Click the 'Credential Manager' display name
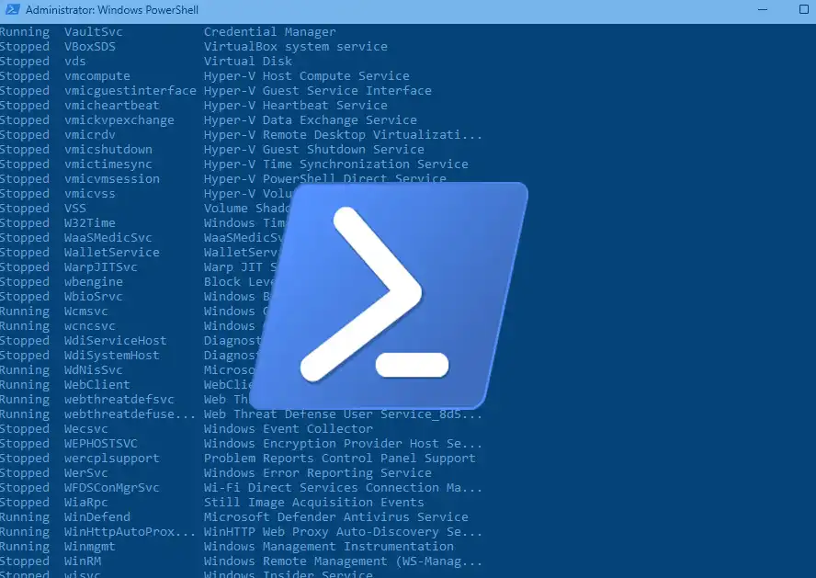The height and width of the screenshot is (578, 816). click(269, 32)
